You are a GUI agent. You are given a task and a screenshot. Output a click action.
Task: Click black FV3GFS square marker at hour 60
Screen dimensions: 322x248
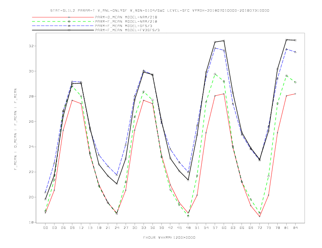coord(224,41)
